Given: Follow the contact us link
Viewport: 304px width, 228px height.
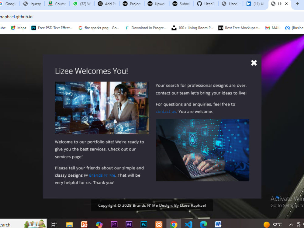Looking at the screenshot, I should pyautogui.click(x=166, y=112).
